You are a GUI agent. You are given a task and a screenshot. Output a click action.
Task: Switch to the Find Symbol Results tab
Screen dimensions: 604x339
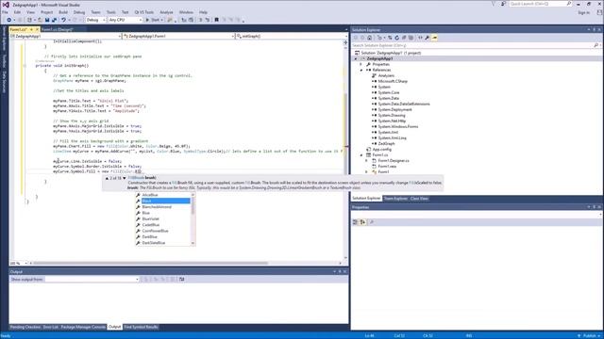(x=141, y=327)
